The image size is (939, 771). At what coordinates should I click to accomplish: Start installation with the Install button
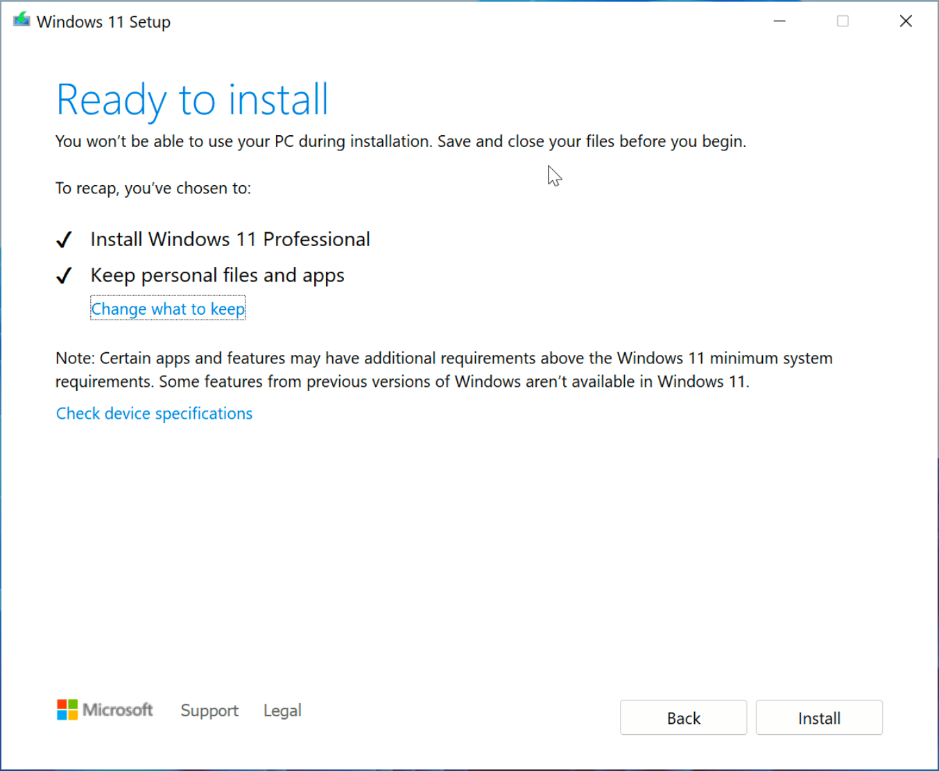(819, 718)
